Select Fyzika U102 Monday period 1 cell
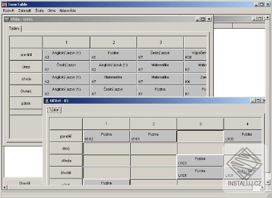This screenshot has width=272, height=198. click(107, 136)
